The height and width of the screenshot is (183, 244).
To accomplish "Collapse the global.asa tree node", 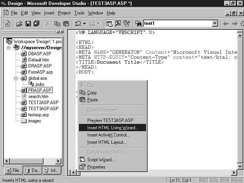I will [16, 78].
